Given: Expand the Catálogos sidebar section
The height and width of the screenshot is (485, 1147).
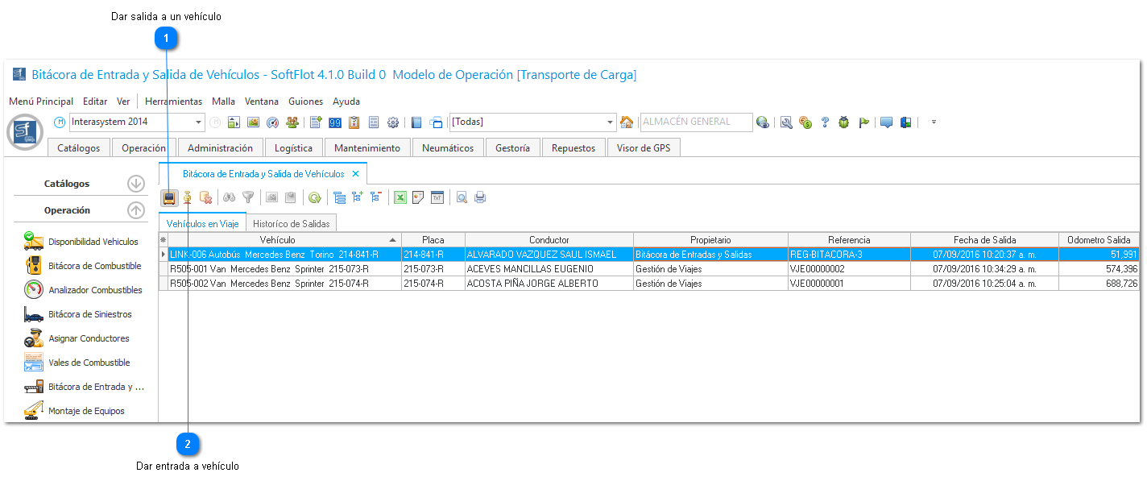Looking at the screenshot, I should [x=136, y=184].
